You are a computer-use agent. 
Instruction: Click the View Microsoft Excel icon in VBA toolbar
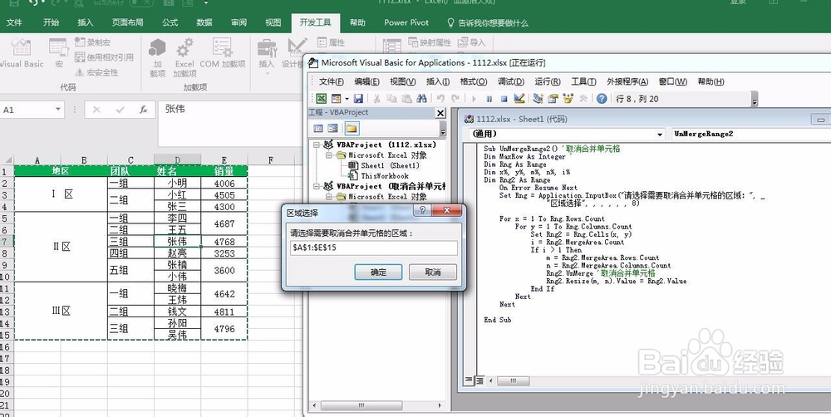(322, 99)
